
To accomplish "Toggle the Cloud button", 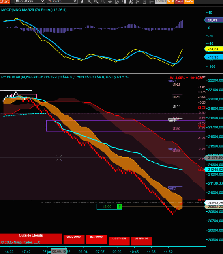I will click(x=179, y=2).
